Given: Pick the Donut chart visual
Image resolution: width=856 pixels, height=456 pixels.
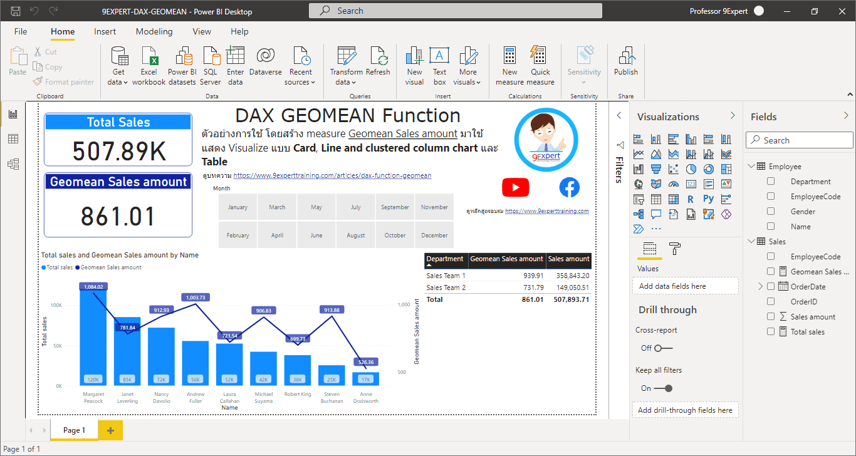Looking at the screenshot, I should tap(707, 169).
